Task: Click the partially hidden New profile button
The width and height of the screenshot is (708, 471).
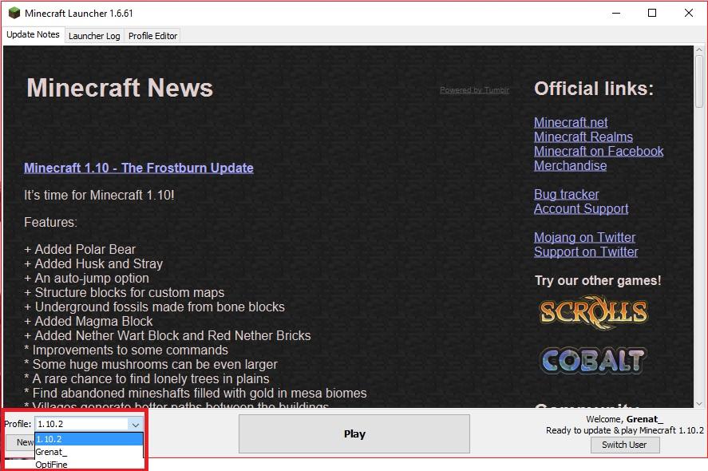Action: (20, 442)
